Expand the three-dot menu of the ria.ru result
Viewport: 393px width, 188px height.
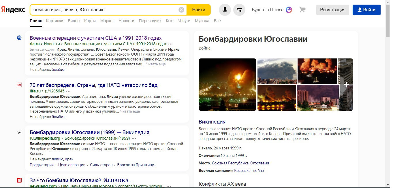pos(170,44)
